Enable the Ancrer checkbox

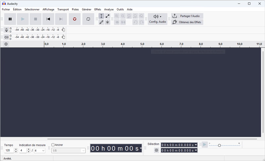coord(53,145)
